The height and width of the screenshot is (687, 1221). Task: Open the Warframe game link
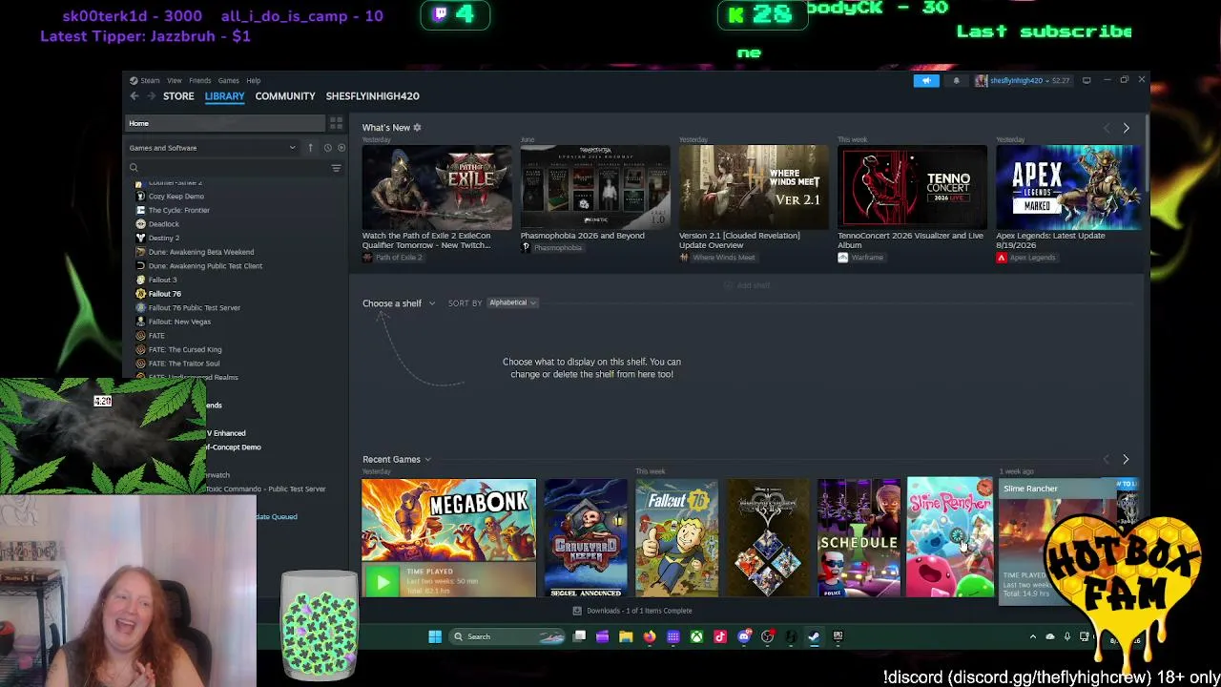[860, 258]
